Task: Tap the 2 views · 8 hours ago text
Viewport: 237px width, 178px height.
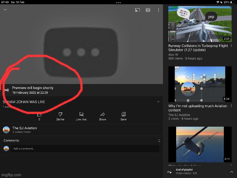Action: click(183, 119)
